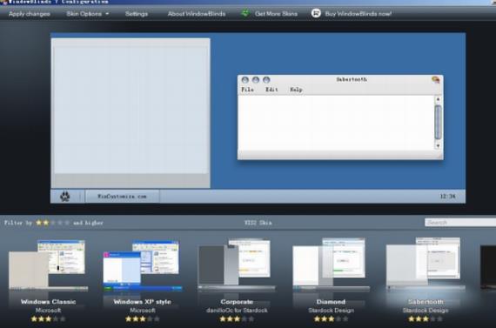Rate Windows Classic skin five stars
The width and height of the screenshot is (496, 328).
[x=63, y=318]
